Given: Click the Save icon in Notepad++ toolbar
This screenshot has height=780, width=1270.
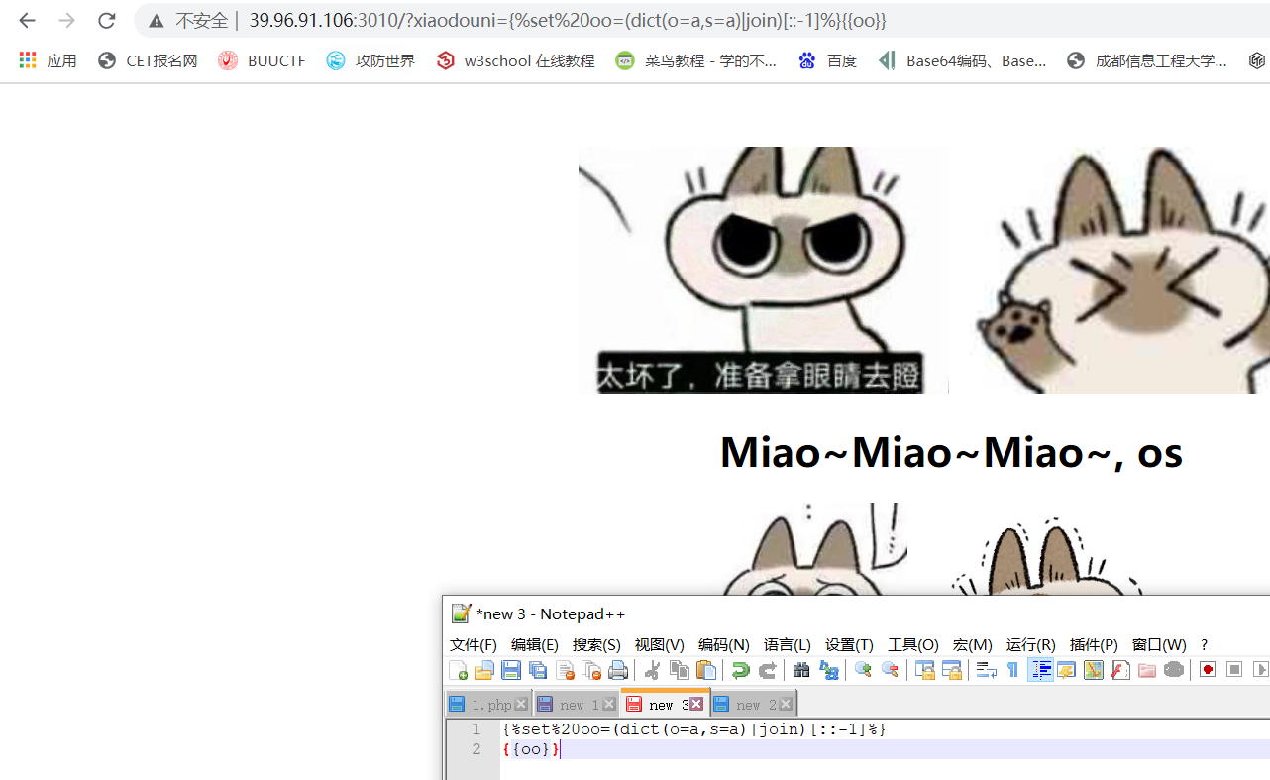Looking at the screenshot, I should click(511, 670).
